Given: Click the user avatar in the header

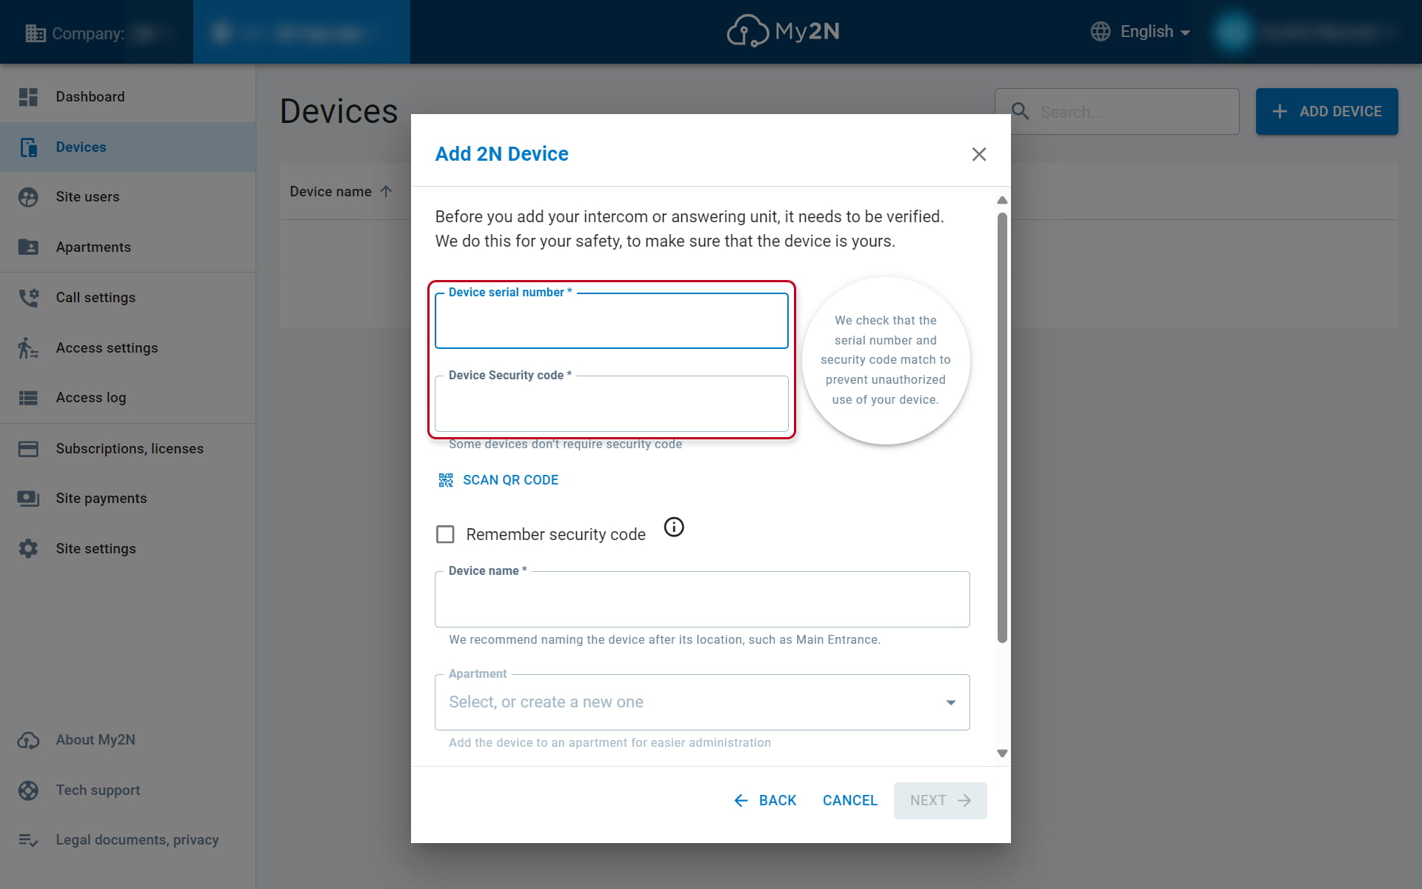Looking at the screenshot, I should (1234, 32).
